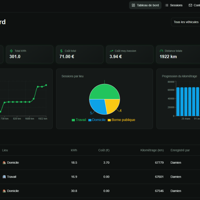Toggle the Domicile series in the pie legend
The image size is (200, 200).
tap(97, 120)
